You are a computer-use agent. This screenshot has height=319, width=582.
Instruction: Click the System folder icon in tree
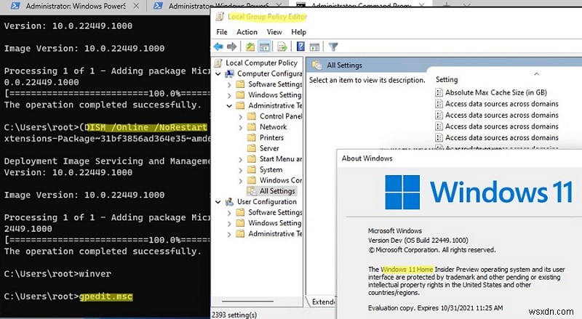252,169
